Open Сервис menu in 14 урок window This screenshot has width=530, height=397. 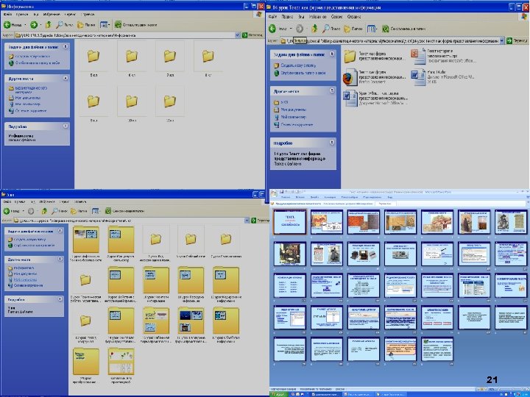[336, 16]
